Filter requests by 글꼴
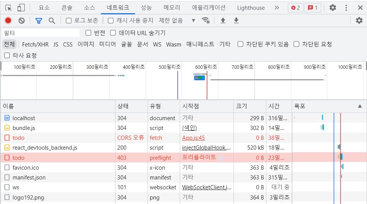This screenshot has width=367, height=204. (126, 44)
